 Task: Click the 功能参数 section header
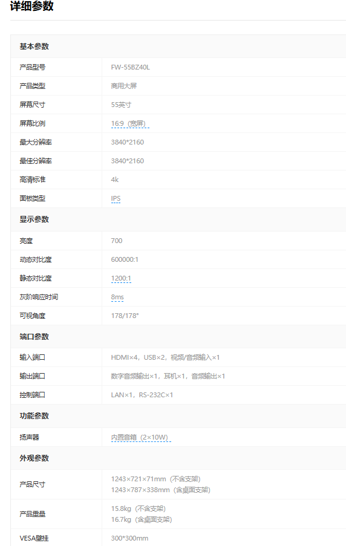tap(34, 416)
